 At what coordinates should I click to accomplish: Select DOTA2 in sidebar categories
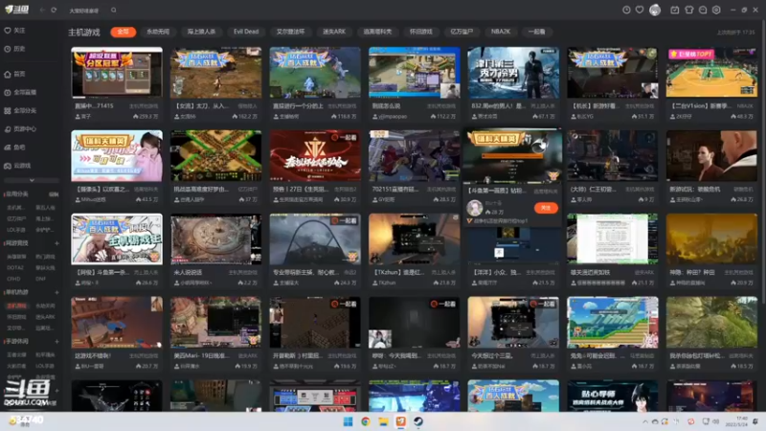point(15,268)
